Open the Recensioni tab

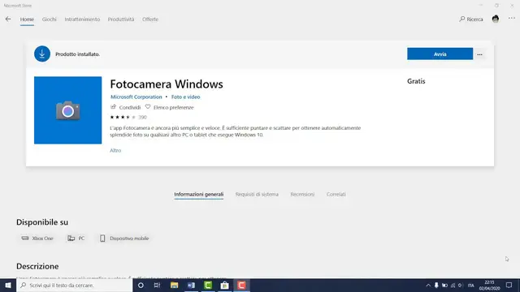[x=302, y=195]
